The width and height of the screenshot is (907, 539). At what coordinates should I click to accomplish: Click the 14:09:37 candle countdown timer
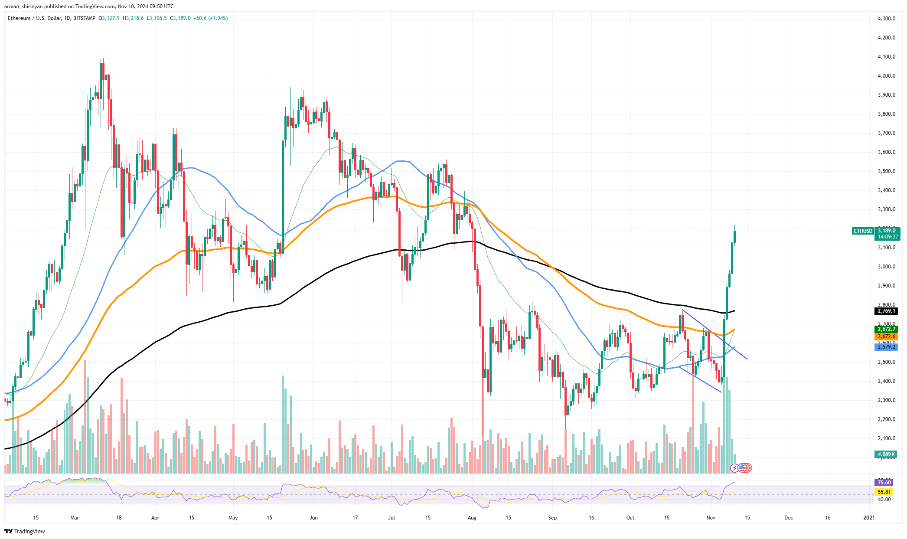887,237
